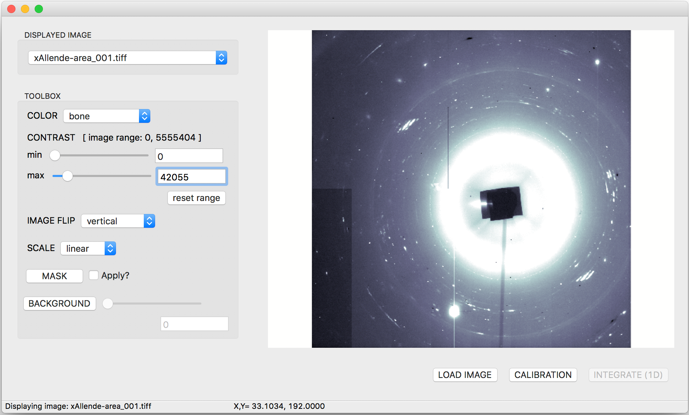
Task: Open the displayed image file dropdown
Action: click(127, 58)
